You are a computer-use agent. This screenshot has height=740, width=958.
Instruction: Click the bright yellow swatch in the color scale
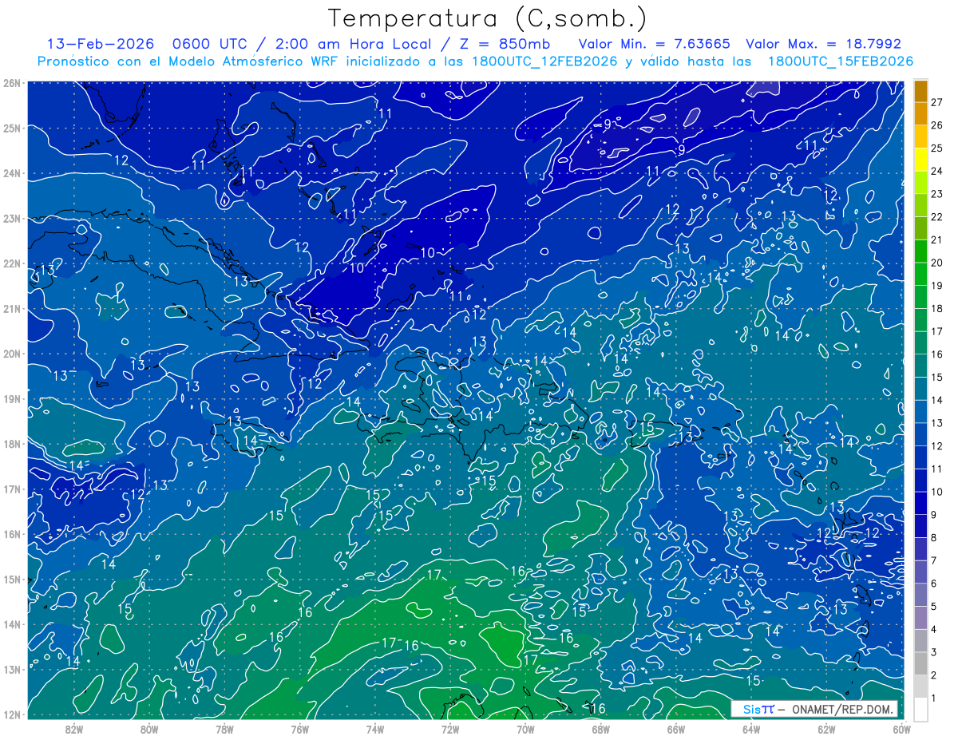coord(921,160)
